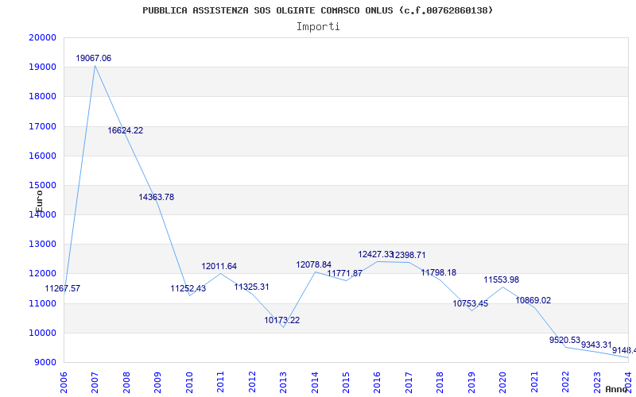This screenshot has height=397, width=636.
Task: Select the 14363.78 data label
Action: [156, 197]
